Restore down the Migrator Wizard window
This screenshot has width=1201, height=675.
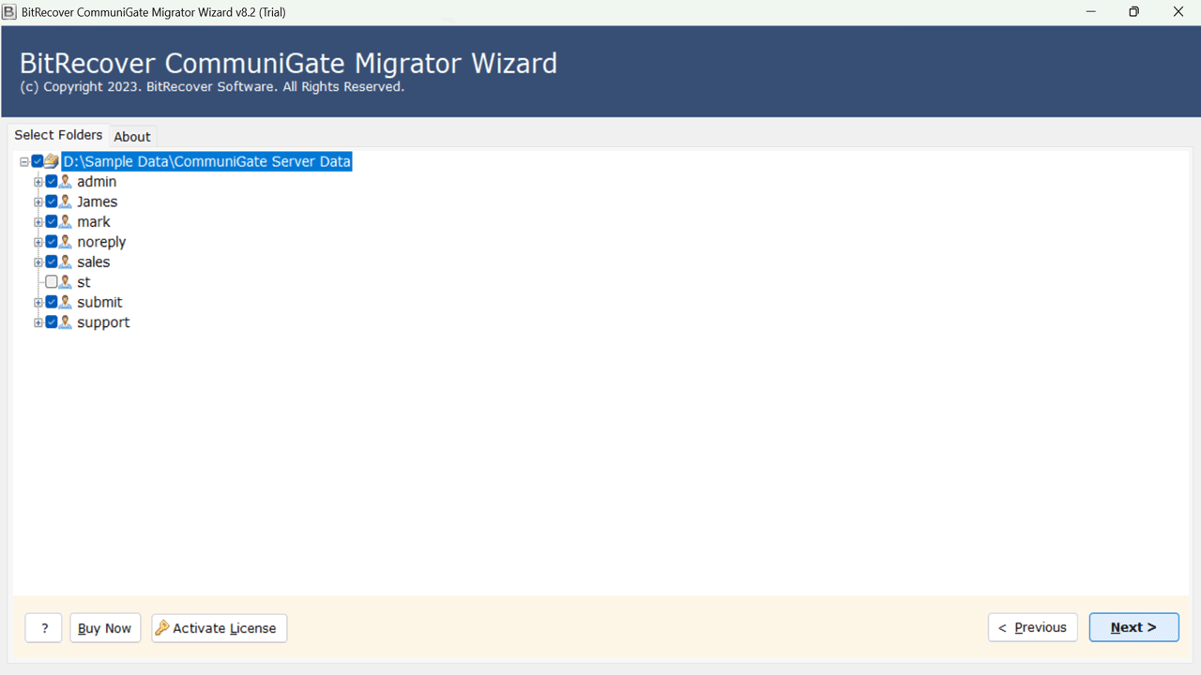tap(1134, 12)
